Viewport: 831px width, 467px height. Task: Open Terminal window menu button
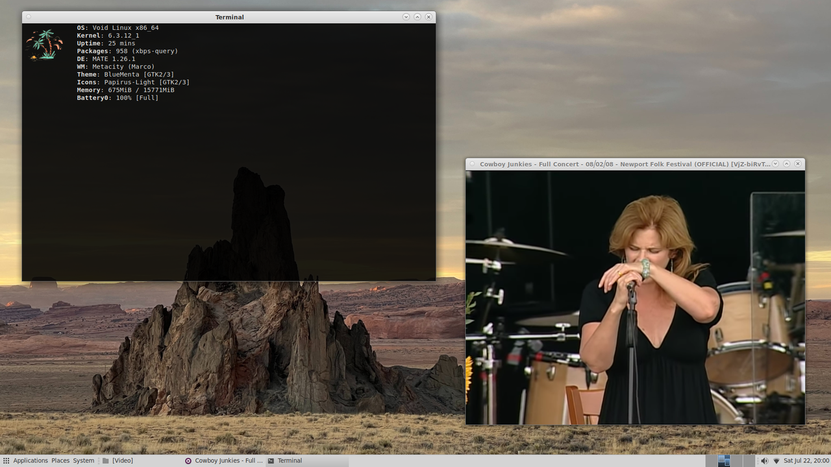(x=29, y=17)
